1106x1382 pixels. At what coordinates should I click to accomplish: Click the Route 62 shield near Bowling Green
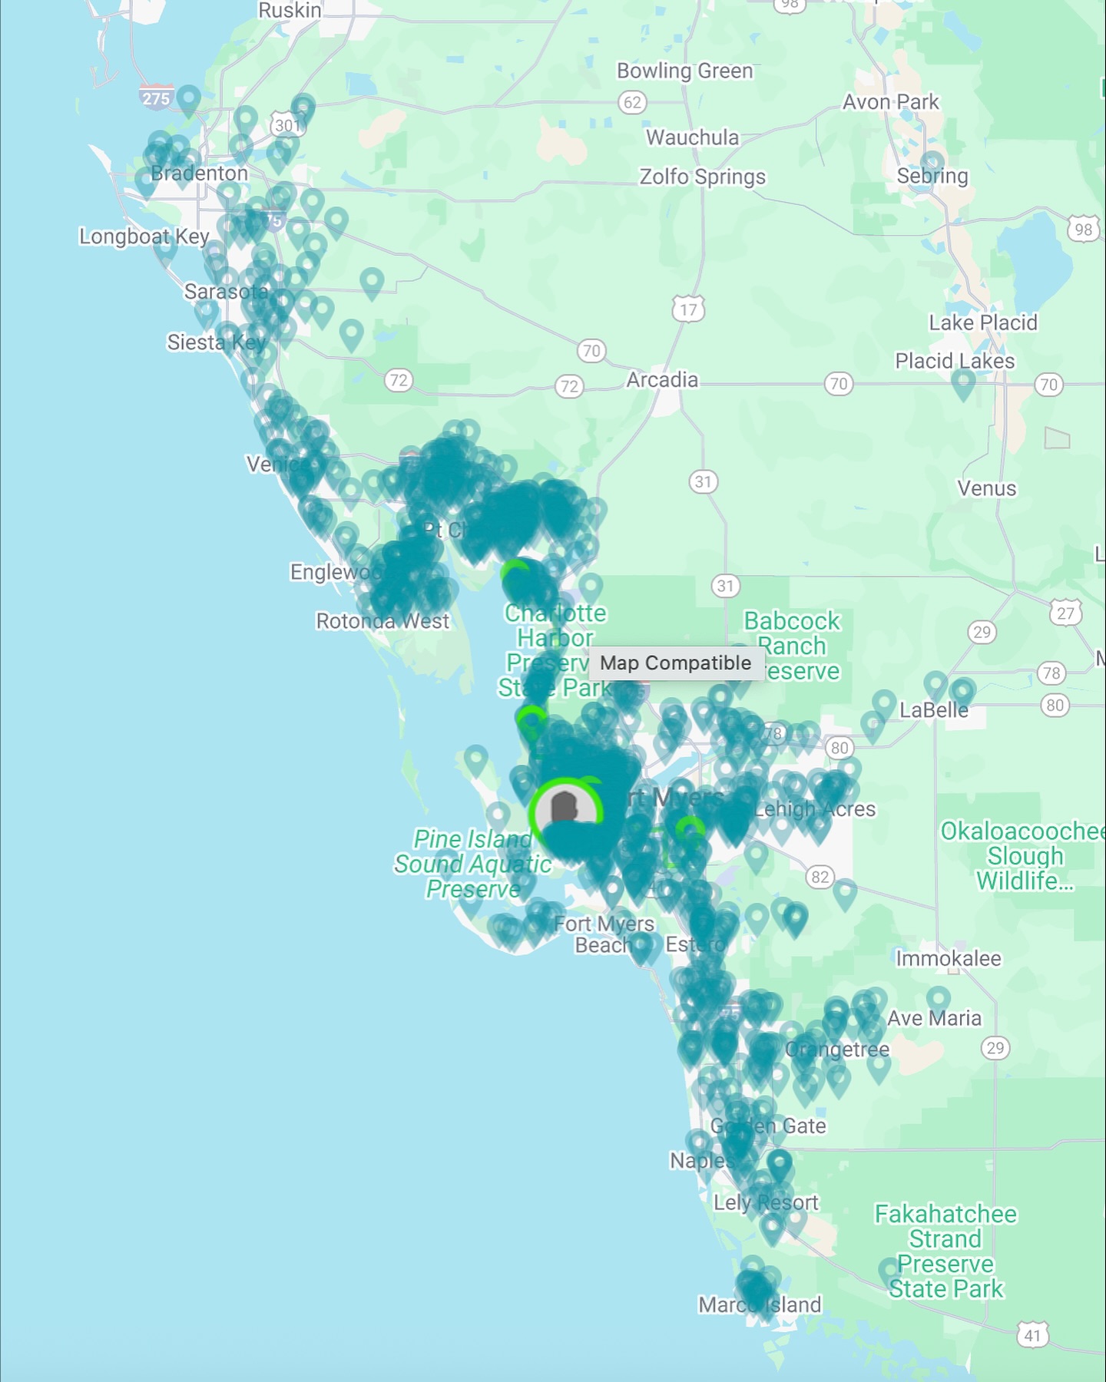click(x=632, y=102)
